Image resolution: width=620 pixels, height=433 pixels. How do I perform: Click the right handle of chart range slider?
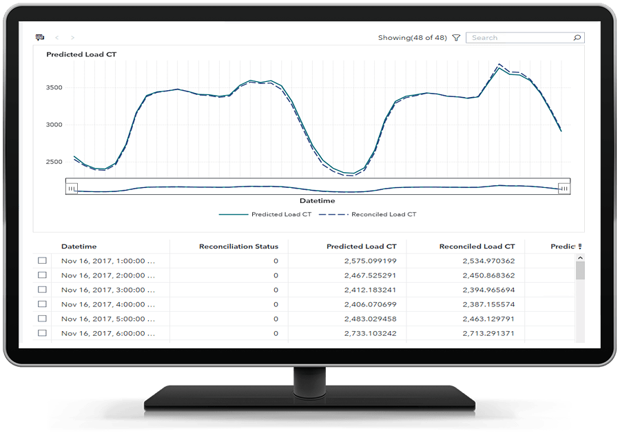pyautogui.click(x=564, y=188)
